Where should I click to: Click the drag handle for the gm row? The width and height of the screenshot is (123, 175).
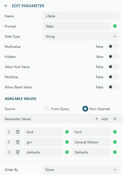click(9, 142)
